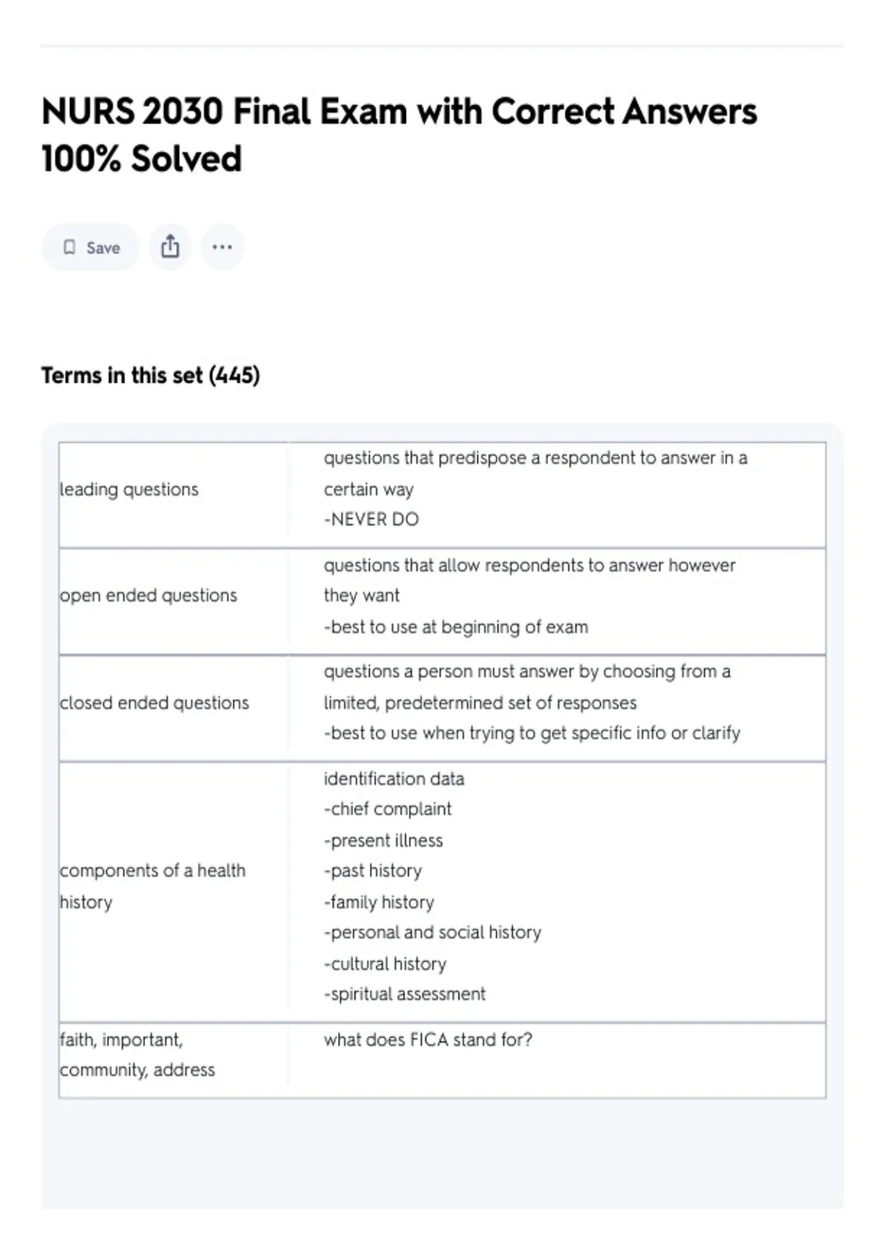
Task: Click the study set title heading
Action: (399, 135)
